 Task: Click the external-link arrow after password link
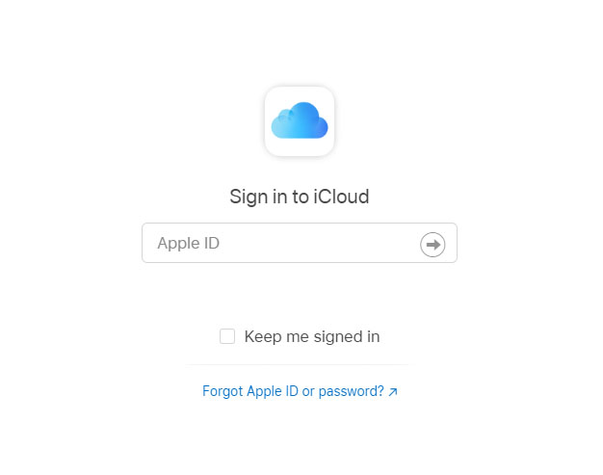pos(393,392)
